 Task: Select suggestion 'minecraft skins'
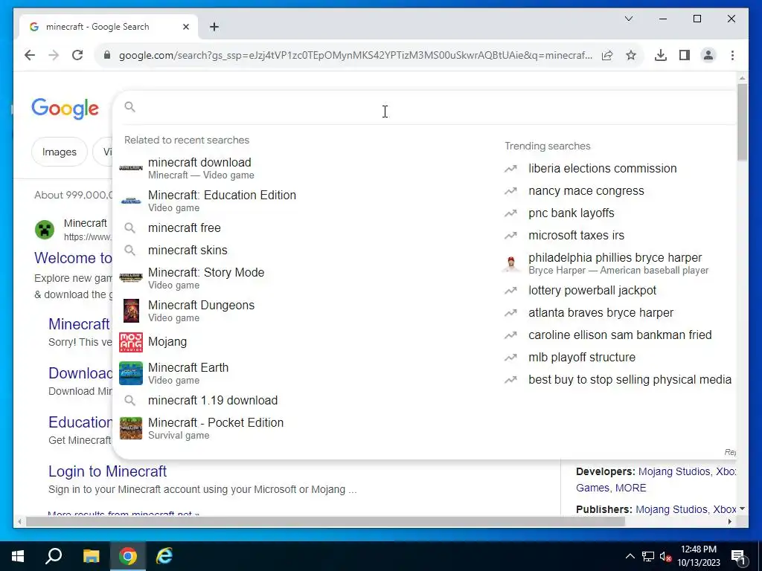point(306,250)
